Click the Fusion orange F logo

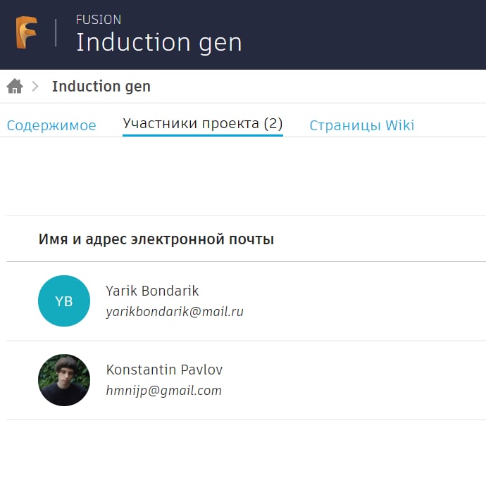point(26,32)
